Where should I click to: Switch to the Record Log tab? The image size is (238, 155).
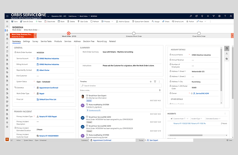click(102, 41)
